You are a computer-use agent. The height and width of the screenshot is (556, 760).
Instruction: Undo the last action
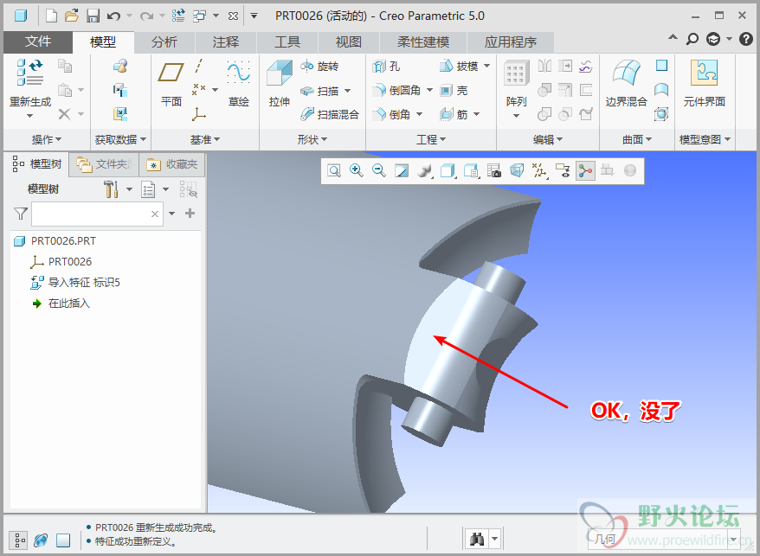tap(113, 16)
